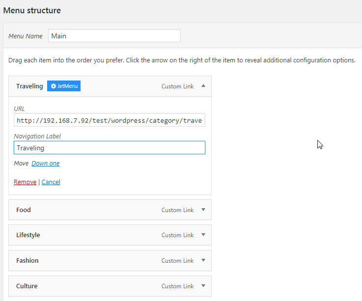Click the Custom Link label on Traveling

coord(177,86)
